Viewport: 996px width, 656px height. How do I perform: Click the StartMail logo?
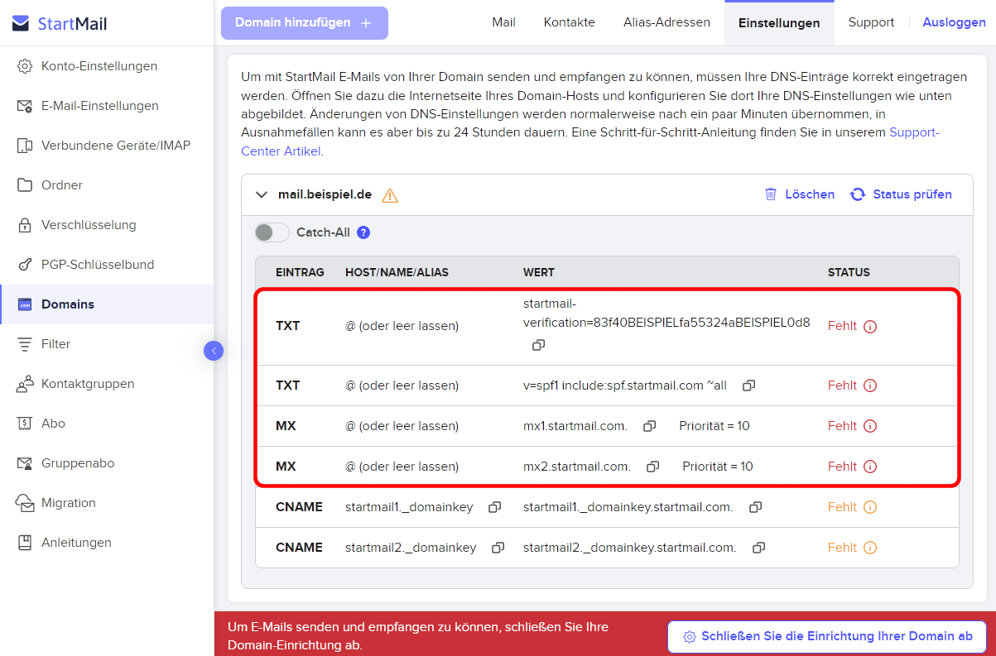coord(60,24)
